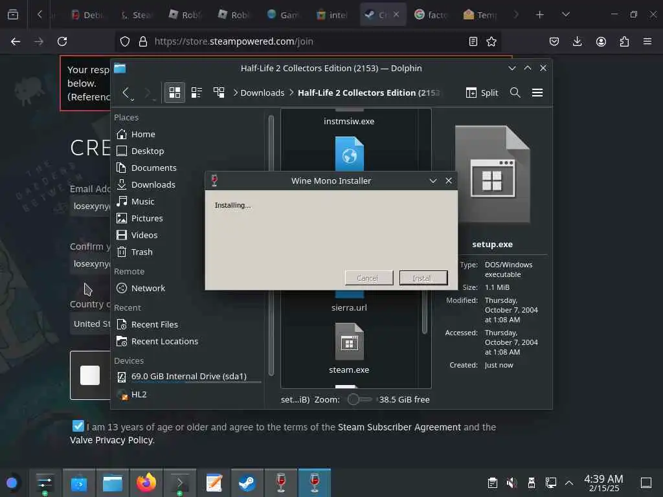Click Wine Mono Installer wine glass icon
Screen dimensions: 663x497
point(214,181)
